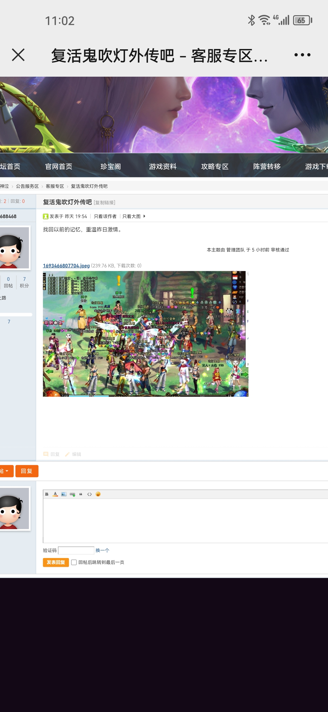328x712 pixels.
Task: Expand the 只看大图 arrow
Action: pyautogui.click(x=144, y=216)
